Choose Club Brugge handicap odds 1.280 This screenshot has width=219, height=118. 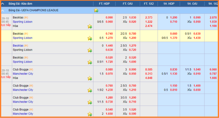109,98
